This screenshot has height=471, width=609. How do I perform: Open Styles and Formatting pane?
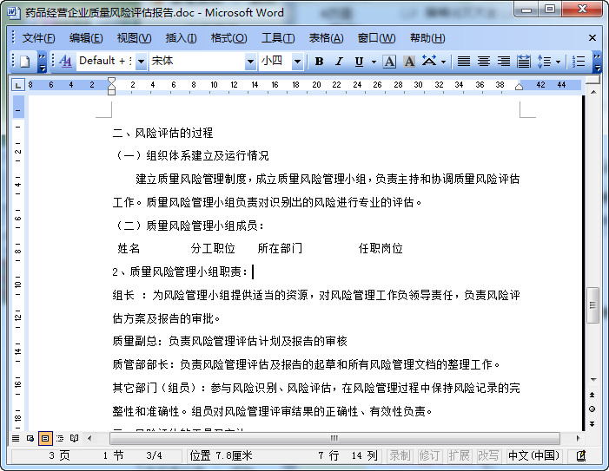(x=66, y=62)
